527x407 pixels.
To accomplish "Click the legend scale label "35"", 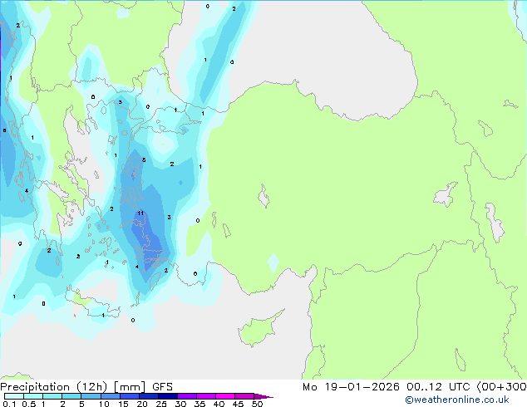I will (199, 404).
